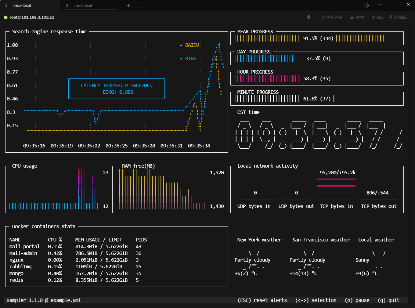Click the BAIDU legend entry in the chart
The width and height of the screenshot is (415, 308).
[192, 45]
